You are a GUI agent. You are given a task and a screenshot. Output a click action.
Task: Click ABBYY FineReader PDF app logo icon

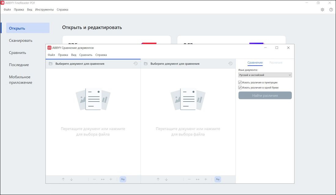[x=2, y=3]
